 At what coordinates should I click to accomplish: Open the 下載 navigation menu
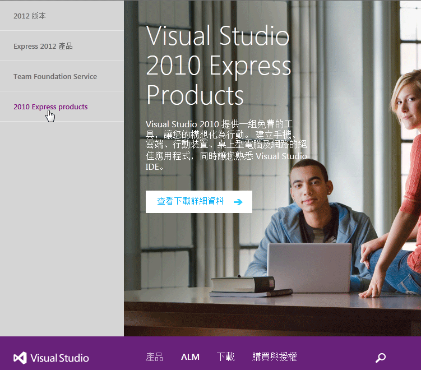225,357
